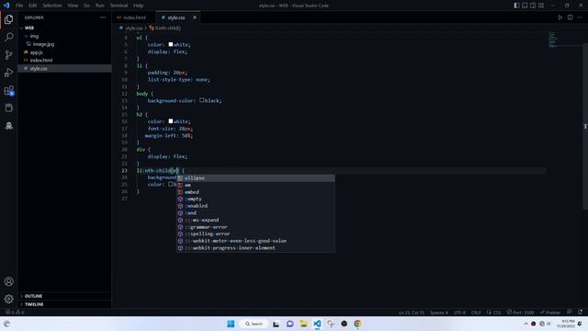This screenshot has width=588, height=331.
Task: Open the Spaces: 4 indentation selector
Action: pos(439,313)
